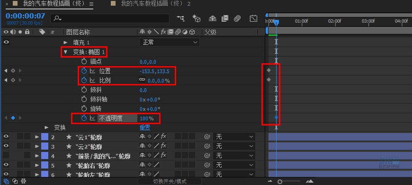This screenshot has width=412, height=185.
Task: Open the 正常 blend mode dropdown
Action: click(x=169, y=42)
